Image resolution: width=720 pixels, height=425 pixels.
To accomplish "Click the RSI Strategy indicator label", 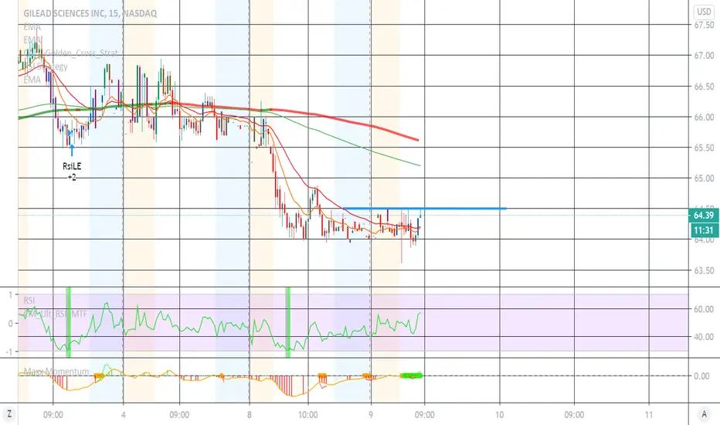I will pos(46,66).
